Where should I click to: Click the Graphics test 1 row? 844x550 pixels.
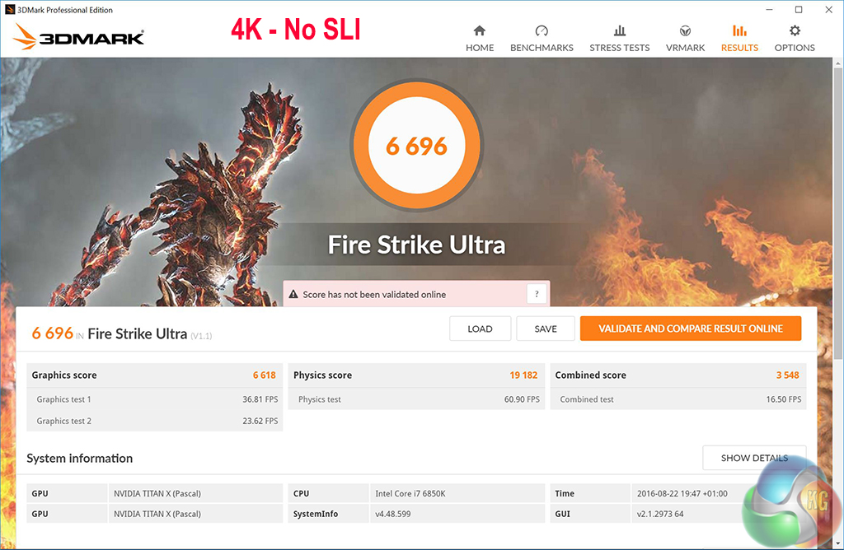tap(155, 399)
